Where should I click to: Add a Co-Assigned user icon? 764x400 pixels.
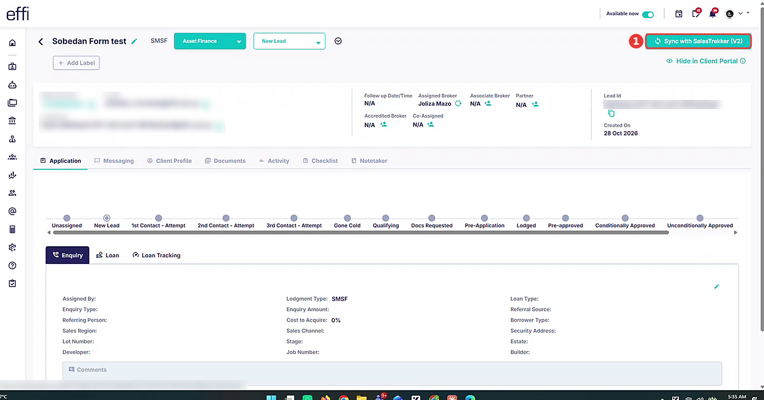pos(430,124)
